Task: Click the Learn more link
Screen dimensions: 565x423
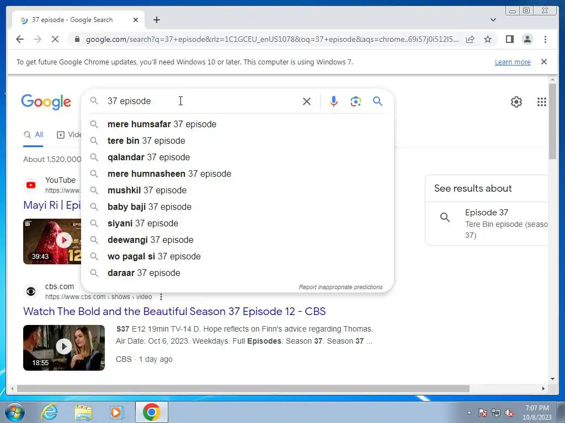Action: click(513, 62)
